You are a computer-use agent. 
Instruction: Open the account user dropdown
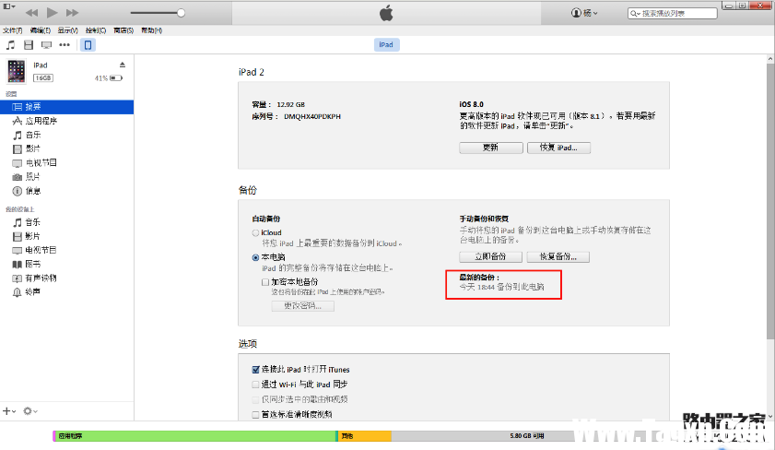tap(584, 13)
